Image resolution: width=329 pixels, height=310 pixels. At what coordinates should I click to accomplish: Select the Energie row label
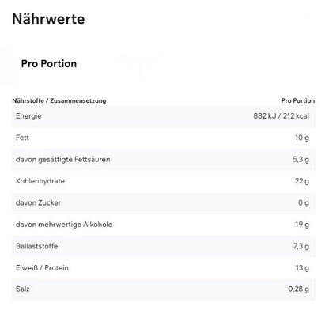click(x=28, y=116)
